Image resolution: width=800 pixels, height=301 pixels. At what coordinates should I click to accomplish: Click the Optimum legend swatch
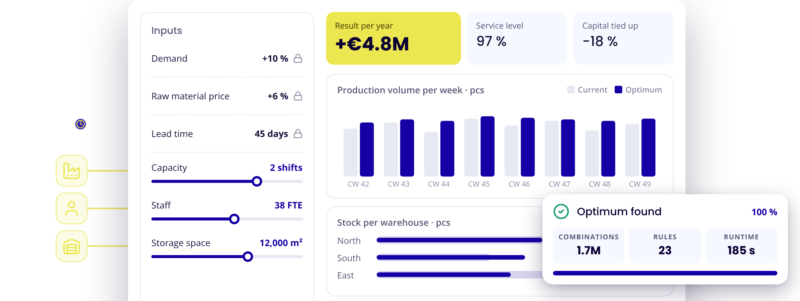pyautogui.click(x=618, y=90)
